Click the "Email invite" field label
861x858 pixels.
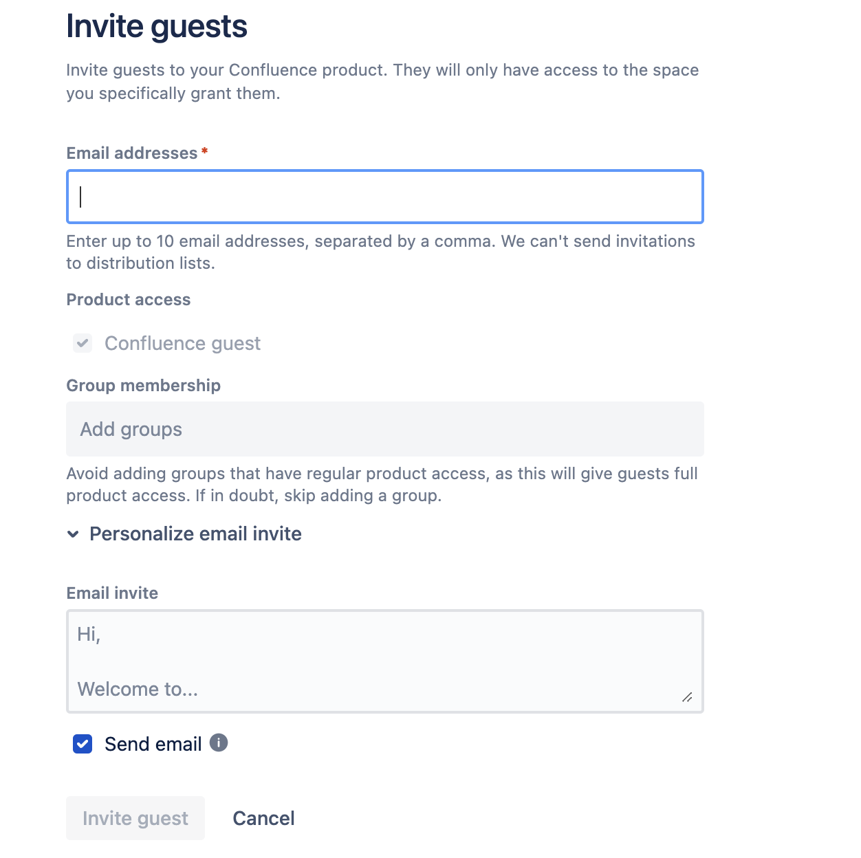pyautogui.click(x=112, y=593)
